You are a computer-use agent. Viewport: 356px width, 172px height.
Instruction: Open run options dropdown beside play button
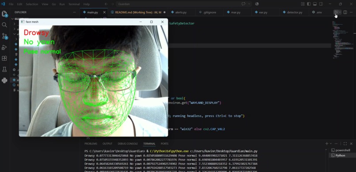340,12
